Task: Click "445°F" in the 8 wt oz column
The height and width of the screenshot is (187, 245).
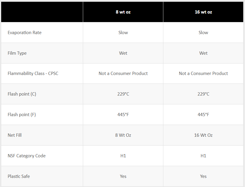Action: tap(123, 115)
